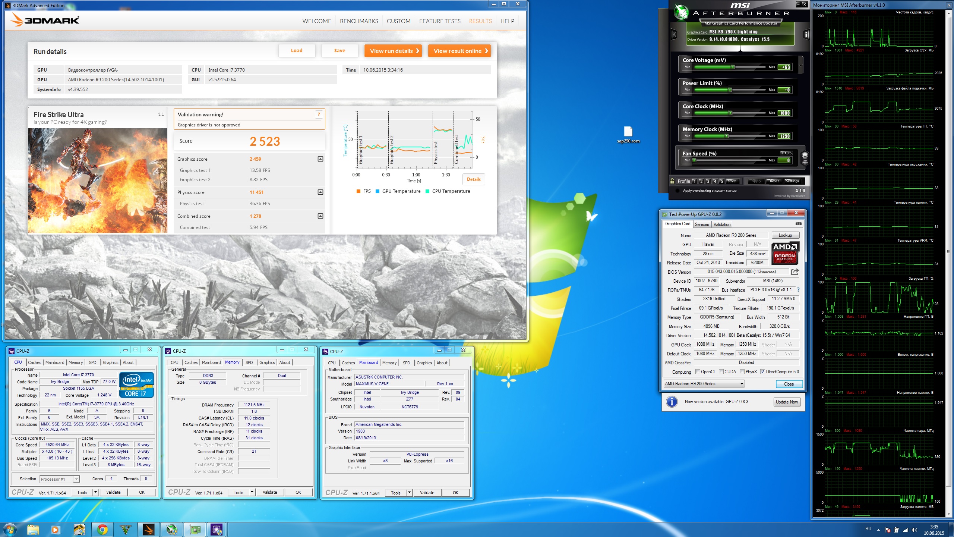The image size is (954, 537).
Task: Toggle Apply overclocking at system startup
Action: [x=677, y=191]
